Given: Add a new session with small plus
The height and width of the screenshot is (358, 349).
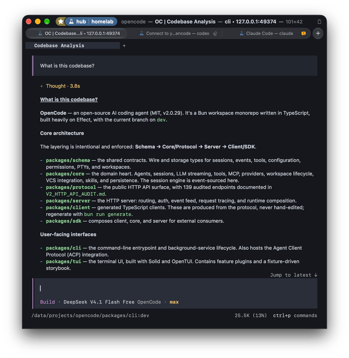Looking at the screenshot, I should (x=124, y=46).
